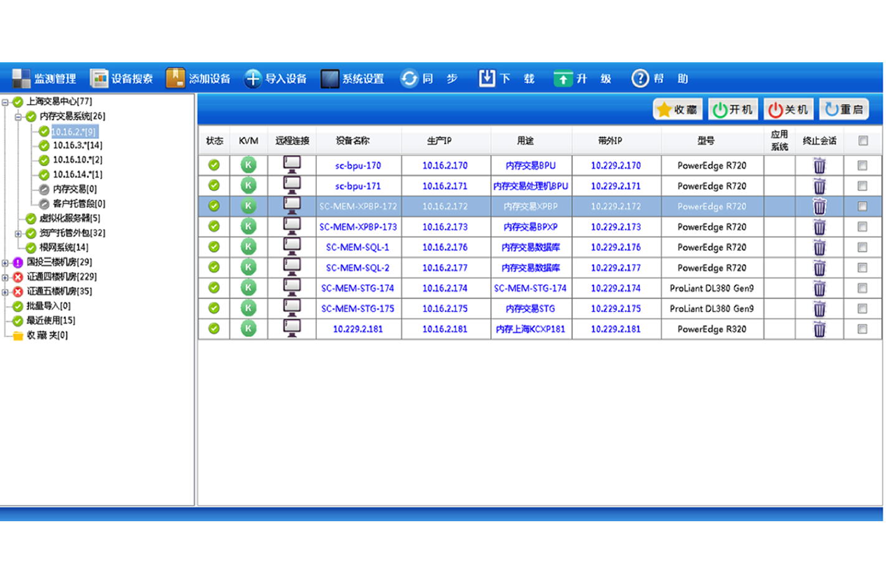The image size is (886, 576).
Task: Click trash icon in sc-bpu-171 row
Action: [819, 186]
